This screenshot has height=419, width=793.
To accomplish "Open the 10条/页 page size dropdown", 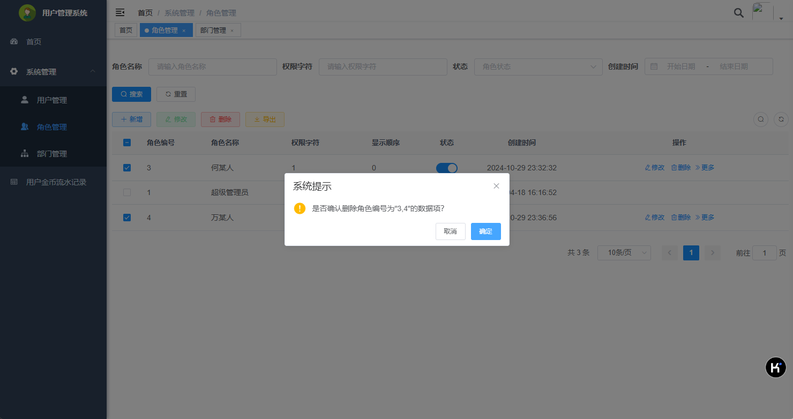I will 624,253.
